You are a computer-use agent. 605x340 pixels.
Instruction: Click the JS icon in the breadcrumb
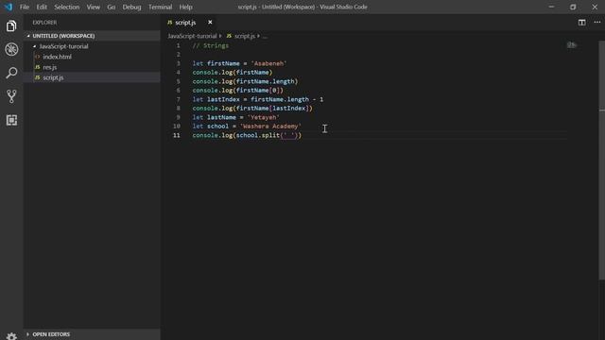coord(229,36)
